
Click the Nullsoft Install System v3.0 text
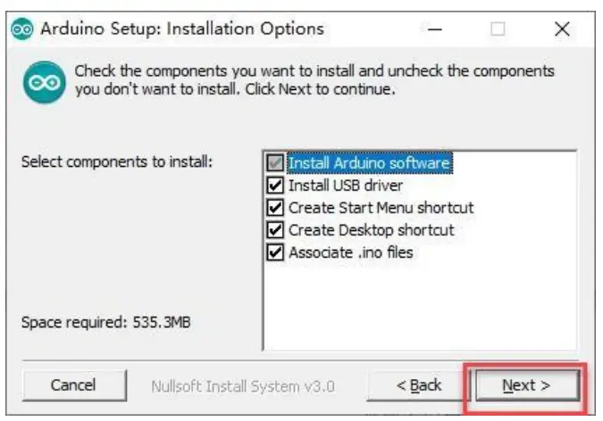click(x=243, y=386)
